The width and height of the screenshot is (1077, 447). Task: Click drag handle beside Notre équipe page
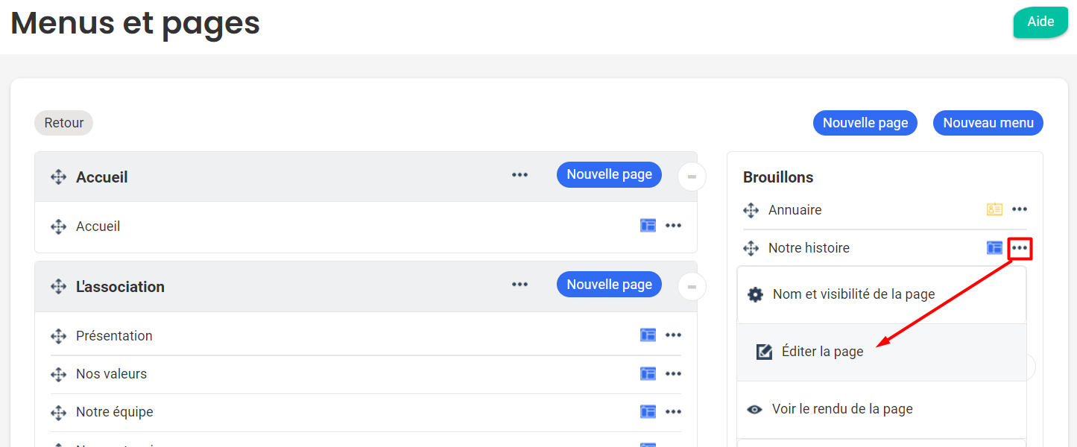(x=58, y=412)
